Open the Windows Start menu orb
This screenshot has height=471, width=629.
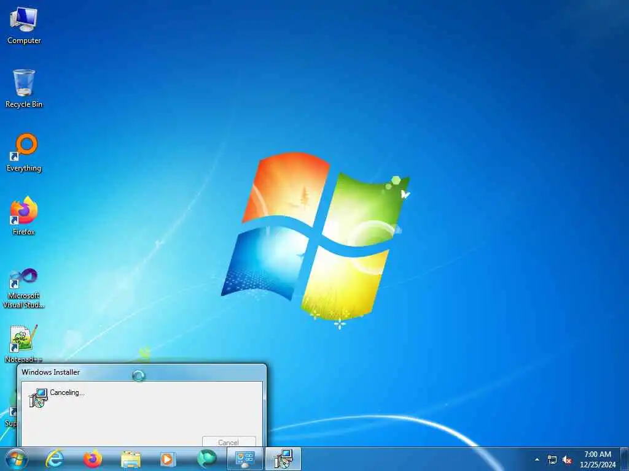[x=17, y=459]
